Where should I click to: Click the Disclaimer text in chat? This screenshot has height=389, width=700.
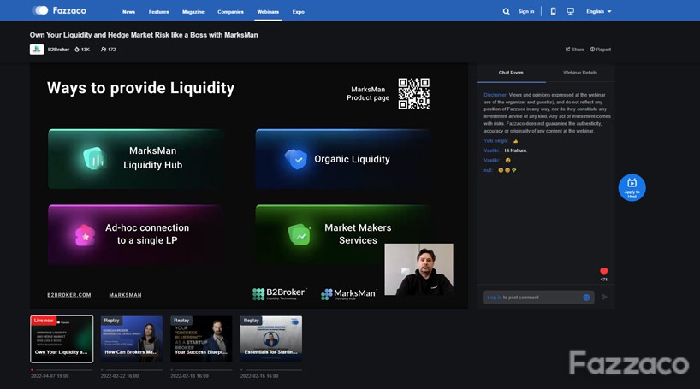point(547,113)
